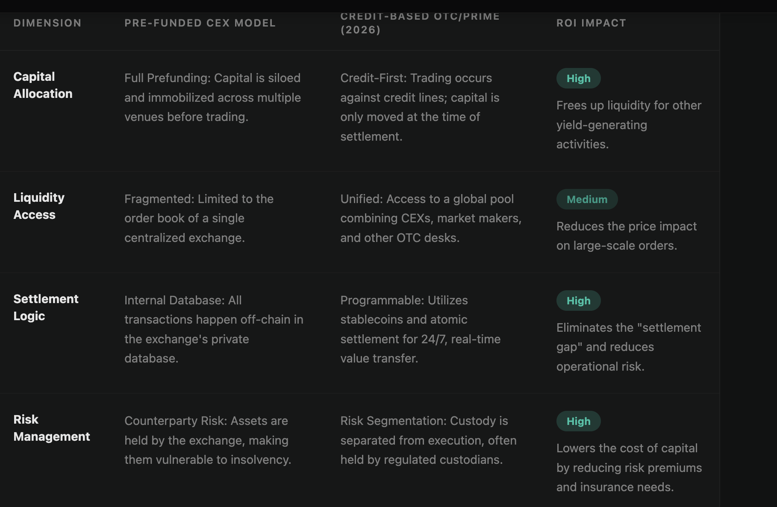
Task: Click the Capital Allocation row label
Action: [43, 85]
